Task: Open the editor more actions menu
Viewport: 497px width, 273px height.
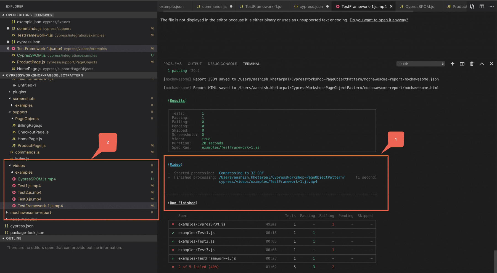Action: pos(491,6)
